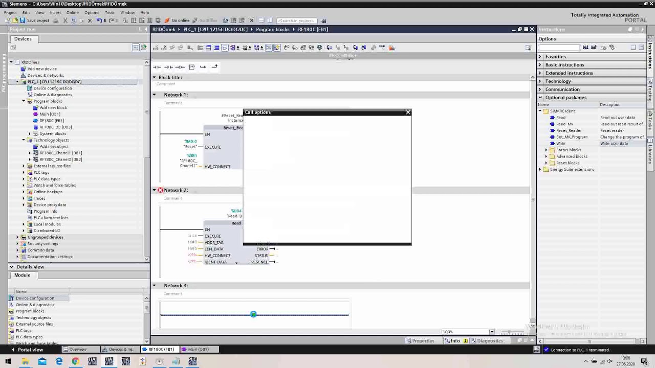Click the open branch icon
Image resolution: width=655 pixels, height=368 pixels.
pyautogui.click(x=203, y=67)
